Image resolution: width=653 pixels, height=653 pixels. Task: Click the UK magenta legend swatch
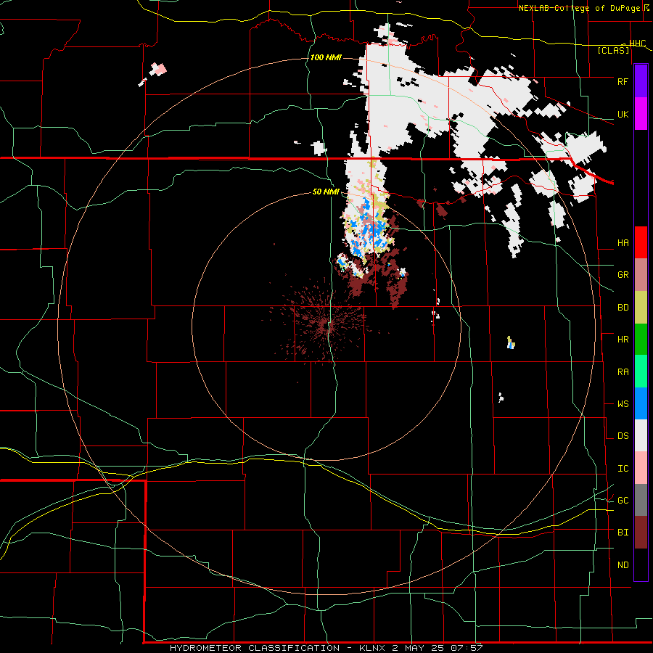pos(641,114)
